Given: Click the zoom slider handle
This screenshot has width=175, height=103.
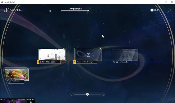Looking at the screenshot, I should [88, 94].
